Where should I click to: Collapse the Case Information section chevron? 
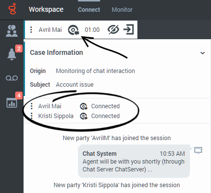click(203, 53)
